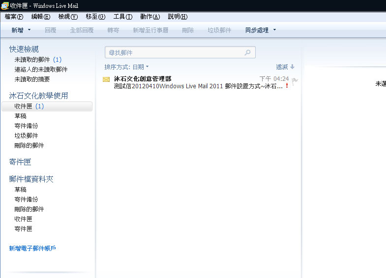Select 刪除的郵件 under 沐石文化教學使用 account
Viewport: 386px width, 278px height.
coord(29,146)
